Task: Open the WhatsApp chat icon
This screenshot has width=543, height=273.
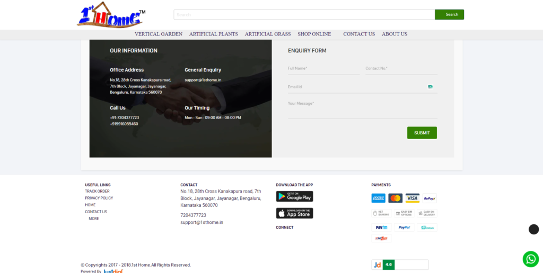Action: click(x=530, y=259)
